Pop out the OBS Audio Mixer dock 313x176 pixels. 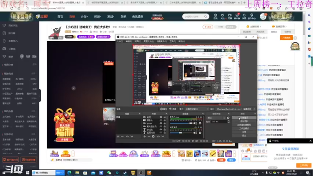(203, 114)
